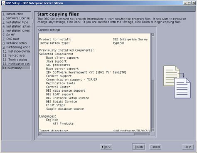197x153 pixels.
Task: Click left arrow of horizontal scrollbar
Action: (40, 134)
